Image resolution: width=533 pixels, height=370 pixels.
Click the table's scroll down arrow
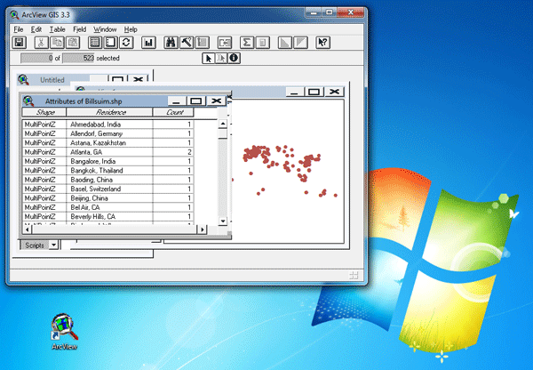[223, 221]
